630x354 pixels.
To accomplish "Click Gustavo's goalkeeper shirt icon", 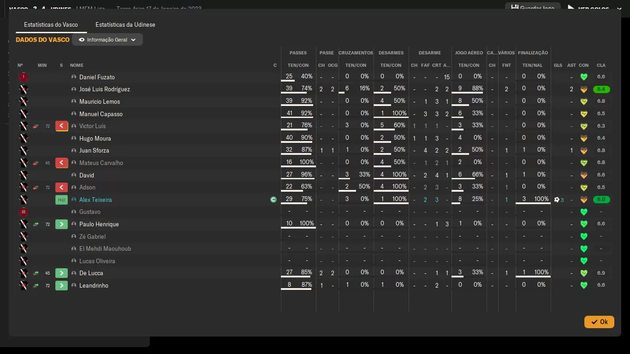I will pyautogui.click(x=24, y=212).
